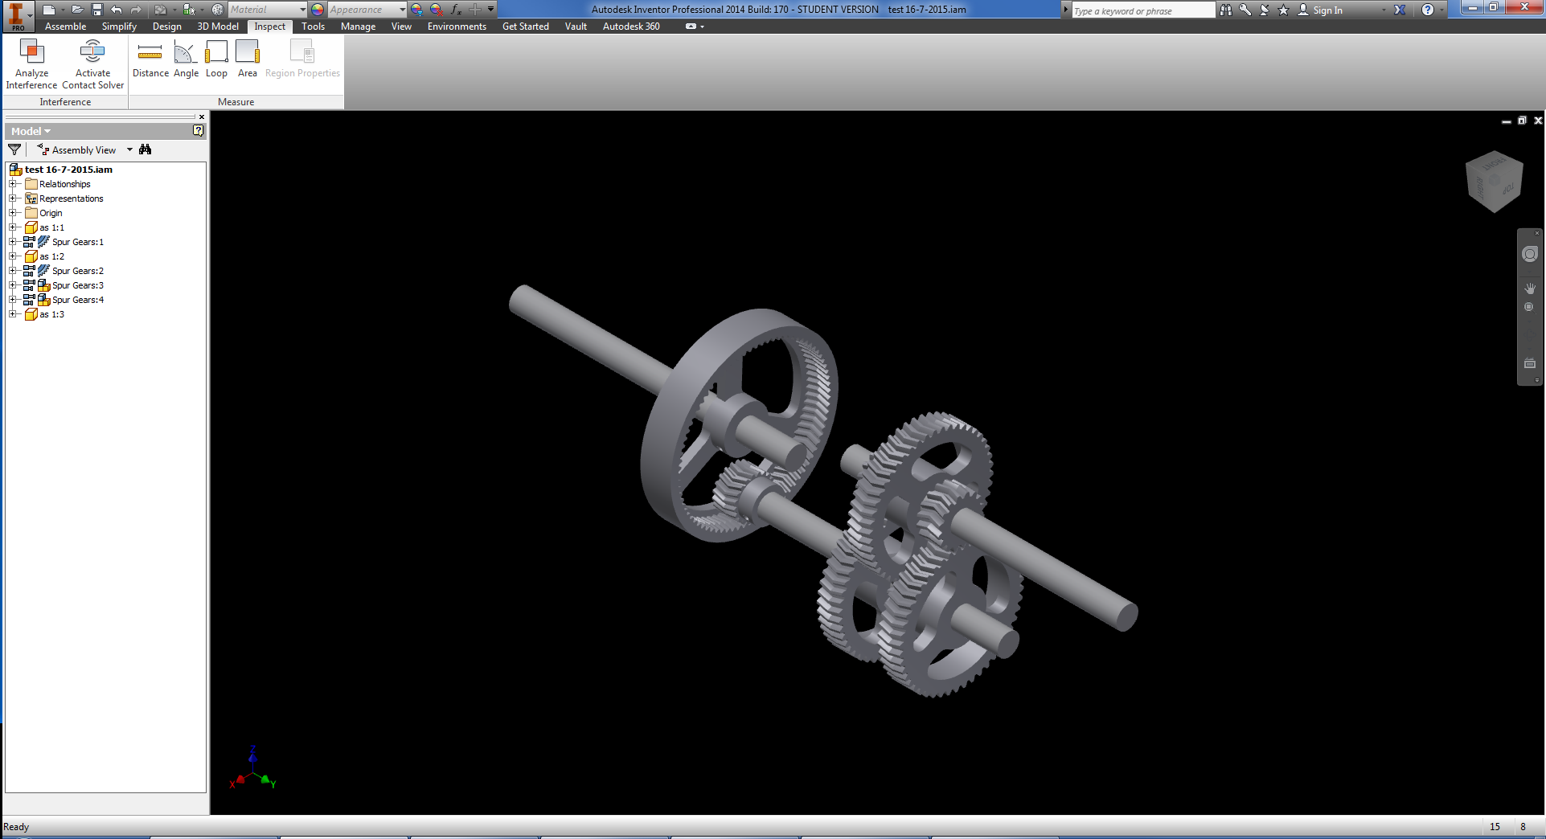Select the as 1:3 component
The width and height of the screenshot is (1546, 839).
click(x=51, y=314)
